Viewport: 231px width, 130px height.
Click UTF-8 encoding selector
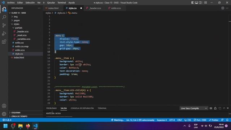click(172, 120)
